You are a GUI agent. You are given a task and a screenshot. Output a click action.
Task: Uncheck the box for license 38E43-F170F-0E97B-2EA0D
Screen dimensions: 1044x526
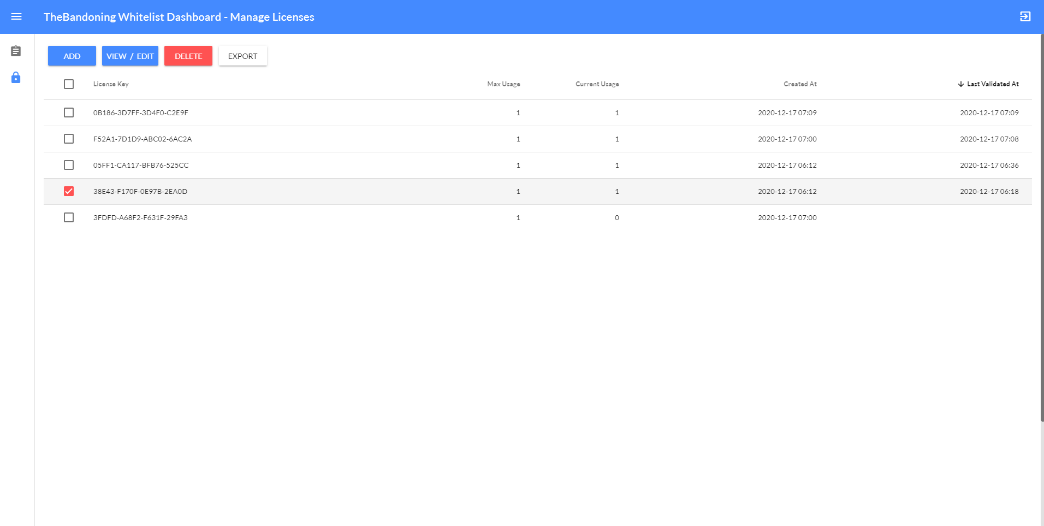(69, 191)
